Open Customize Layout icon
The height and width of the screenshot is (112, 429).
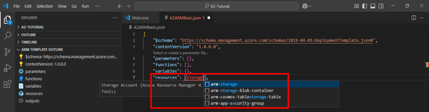pyautogui.click(x=356, y=6)
